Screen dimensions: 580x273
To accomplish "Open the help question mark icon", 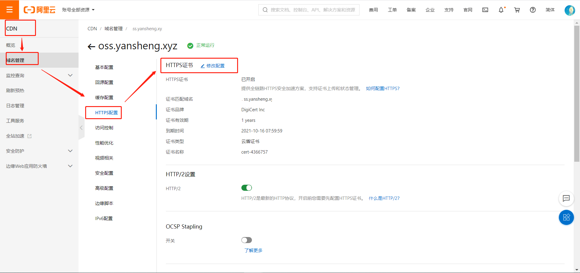I will [x=533, y=10].
